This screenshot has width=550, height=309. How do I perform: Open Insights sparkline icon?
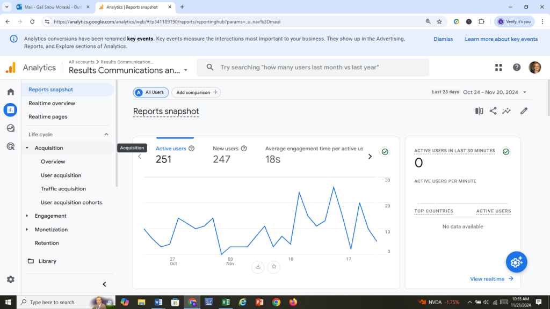(x=506, y=111)
